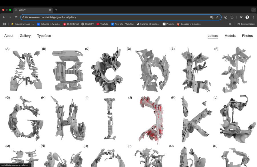
Task: Open the ChatGPT bookmark
Action: click(88, 24)
